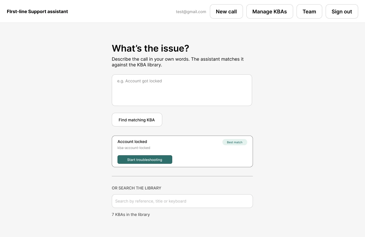The image size is (365, 237).
Task: Click the test@gmail.com account email
Action: [191, 12]
